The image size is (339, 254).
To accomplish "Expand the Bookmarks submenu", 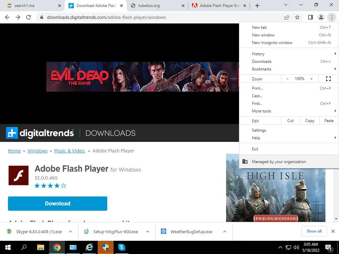I will (x=289, y=69).
